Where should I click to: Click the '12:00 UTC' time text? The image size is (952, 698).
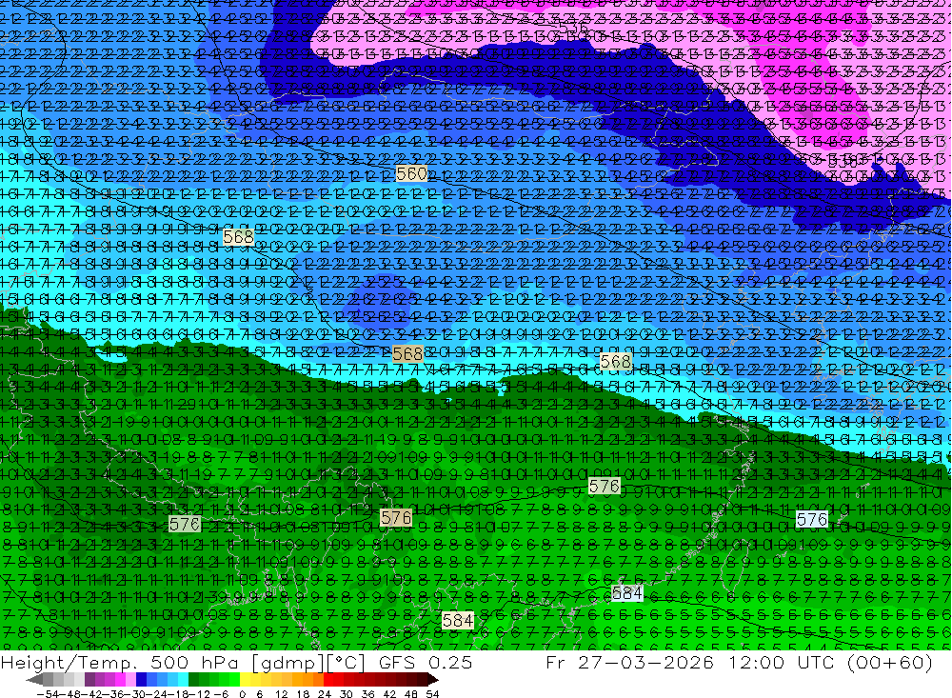(x=782, y=662)
